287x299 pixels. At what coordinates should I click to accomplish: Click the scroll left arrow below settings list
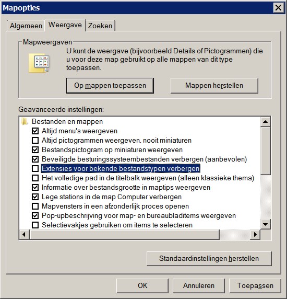24,234
